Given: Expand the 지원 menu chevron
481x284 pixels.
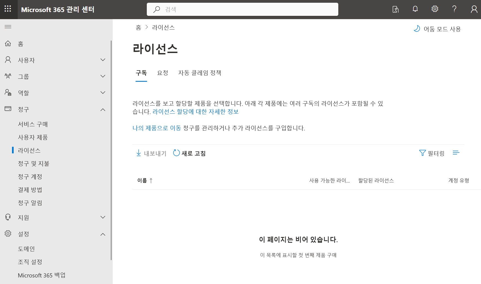Looking at the screenshot, I should click(103, 217).
